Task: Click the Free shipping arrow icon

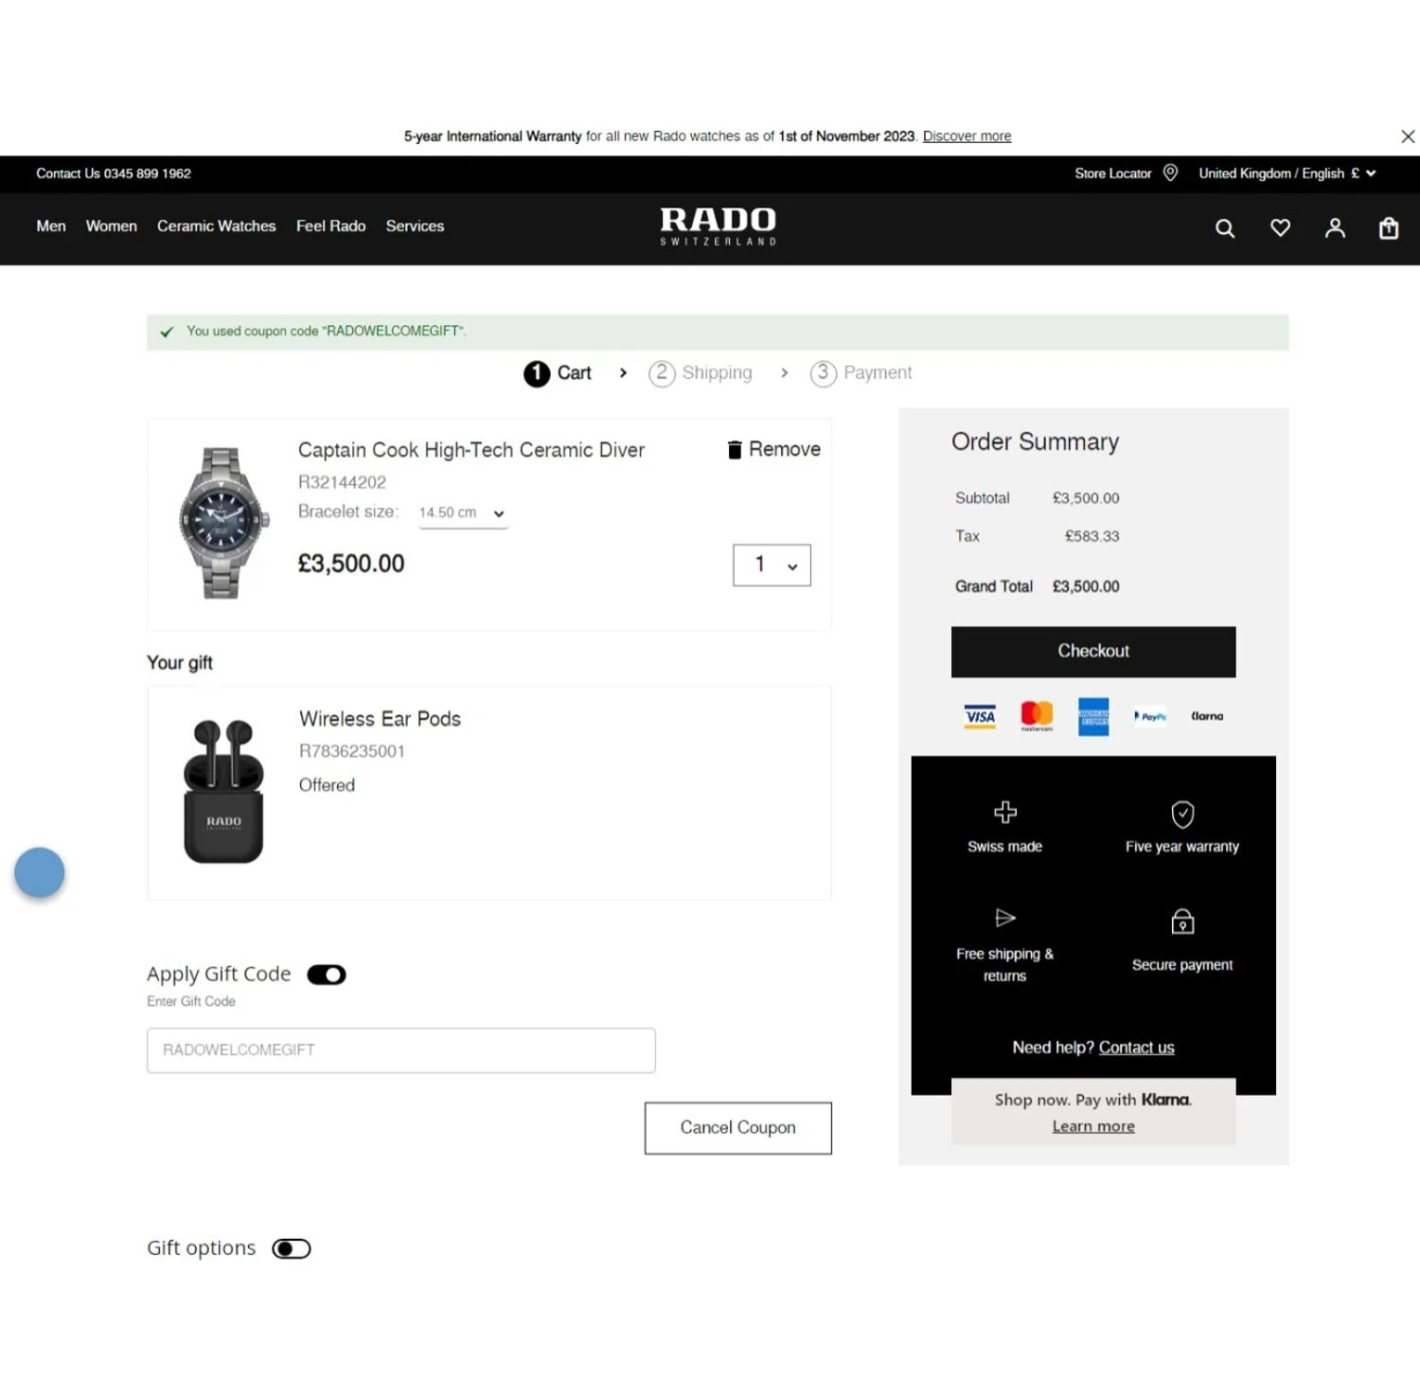Action: [x=1005, y=918]
